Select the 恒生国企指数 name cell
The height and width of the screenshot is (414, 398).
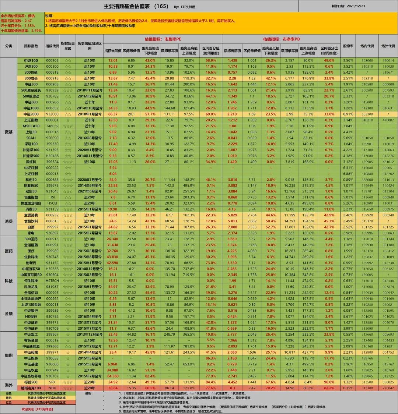pos(31,203)
